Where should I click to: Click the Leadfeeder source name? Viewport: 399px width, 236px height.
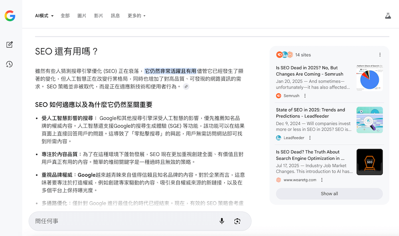tap(294, 138)
